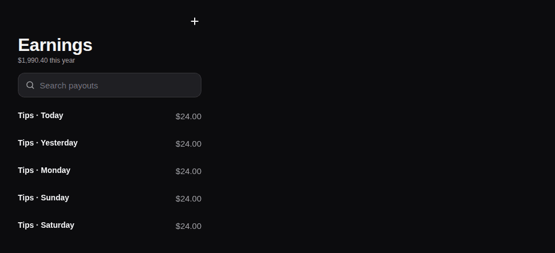The image size is (555, 253).
Task: Click the $1,990.40 this year summary
Action: point(46,60)
